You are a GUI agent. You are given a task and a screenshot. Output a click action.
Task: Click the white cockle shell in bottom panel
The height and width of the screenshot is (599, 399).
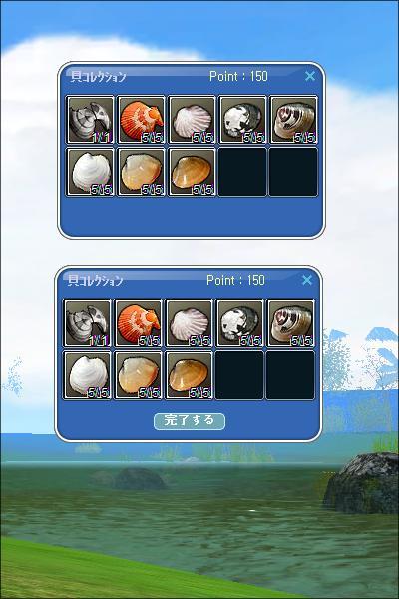click(x=88, y=375)
